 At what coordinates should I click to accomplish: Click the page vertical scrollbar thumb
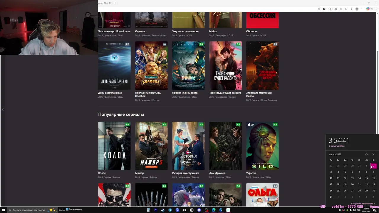coord(377,92)
